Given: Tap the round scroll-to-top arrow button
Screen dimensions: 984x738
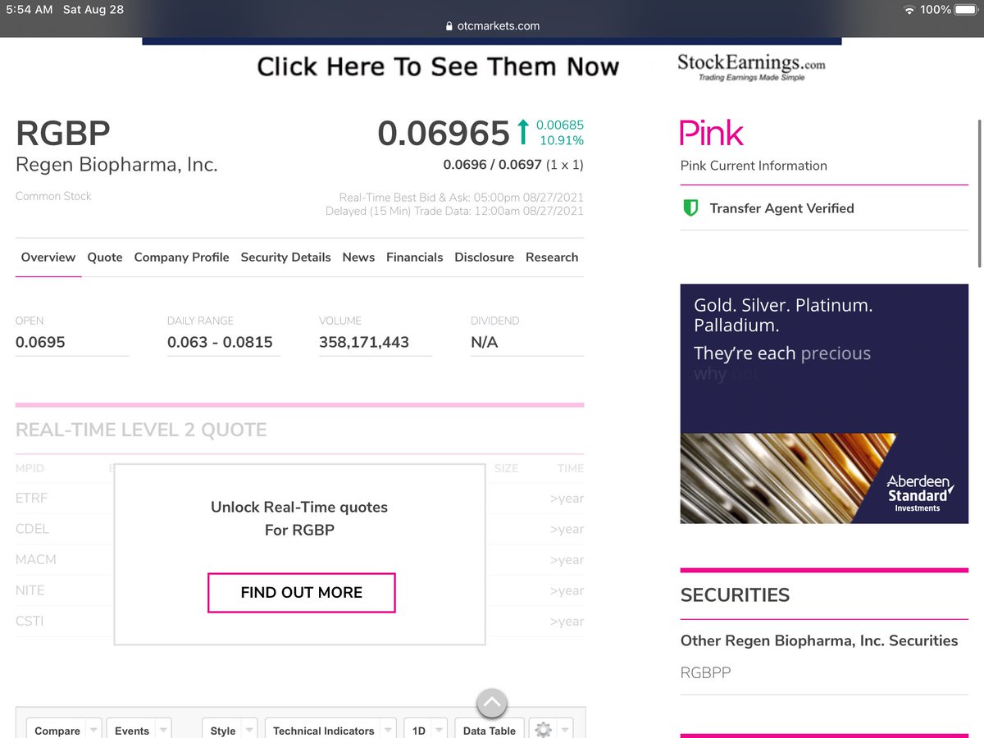Looking at the screenshot, I should [x=491, y=703].
